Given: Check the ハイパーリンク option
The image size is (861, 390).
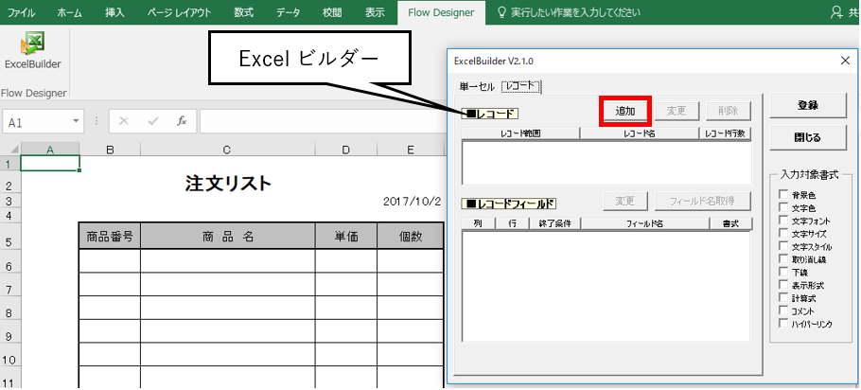Looking at the screenshot, I should [x=783, y=324].
